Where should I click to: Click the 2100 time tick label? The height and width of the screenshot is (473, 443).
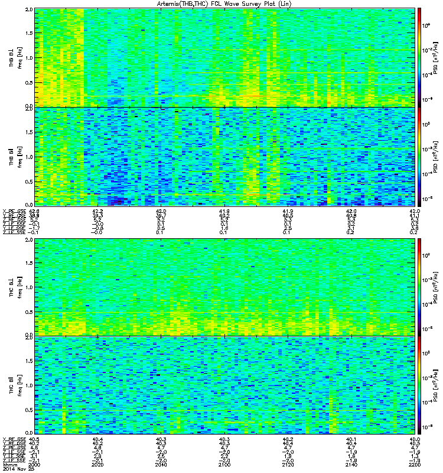[x=224, y=465]
